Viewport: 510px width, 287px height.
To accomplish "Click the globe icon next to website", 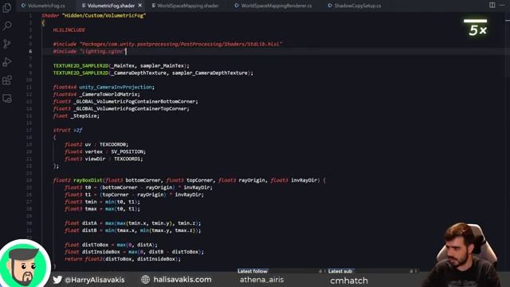I will 145,280.
